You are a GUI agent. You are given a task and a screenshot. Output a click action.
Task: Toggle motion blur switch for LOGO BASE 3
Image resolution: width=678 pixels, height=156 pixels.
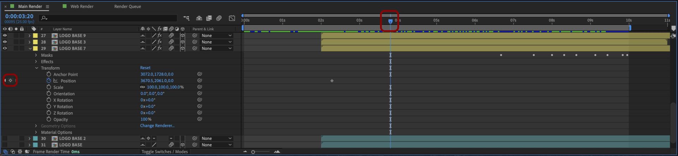coord(171,42)
